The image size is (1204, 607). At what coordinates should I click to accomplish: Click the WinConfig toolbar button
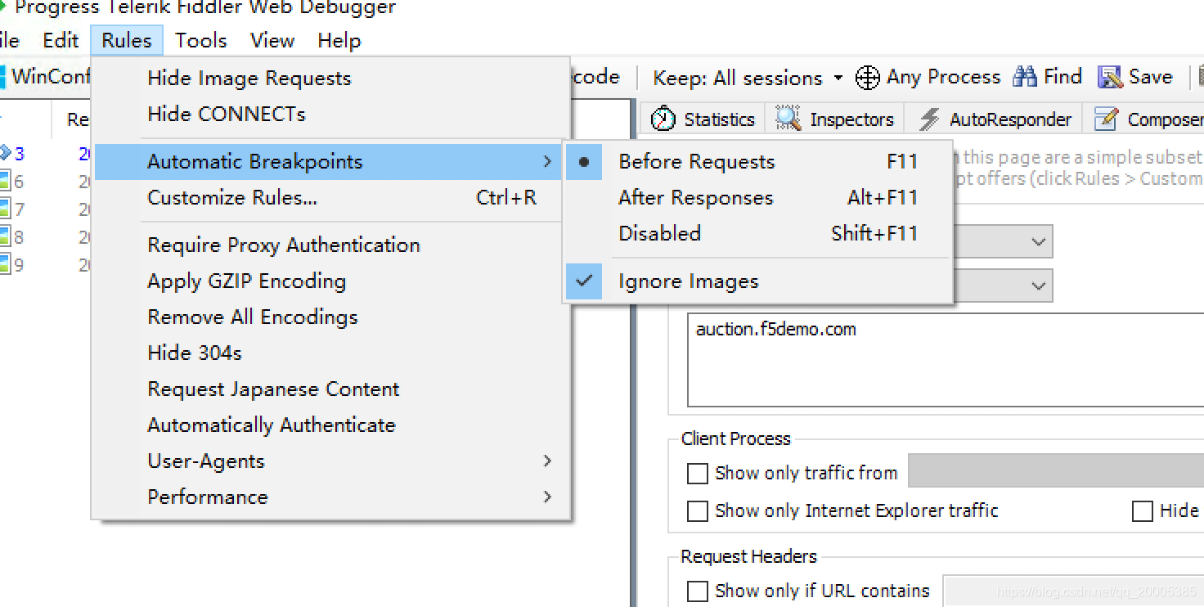[x=46, y=77]
